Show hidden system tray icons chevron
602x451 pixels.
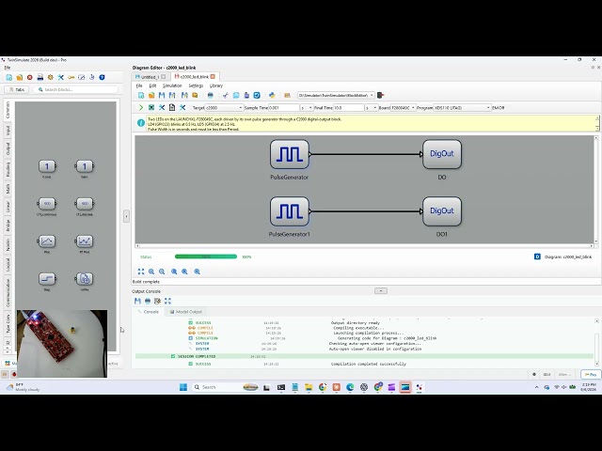tap(537, 387)
